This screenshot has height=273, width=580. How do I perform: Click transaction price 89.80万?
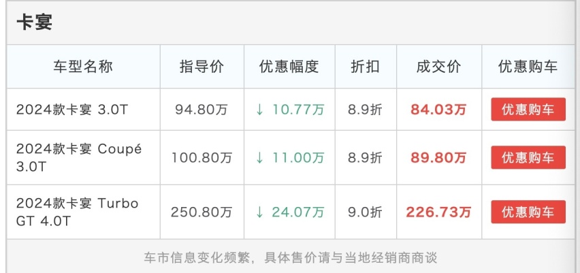pyautogui.click(x=438, y=158)
